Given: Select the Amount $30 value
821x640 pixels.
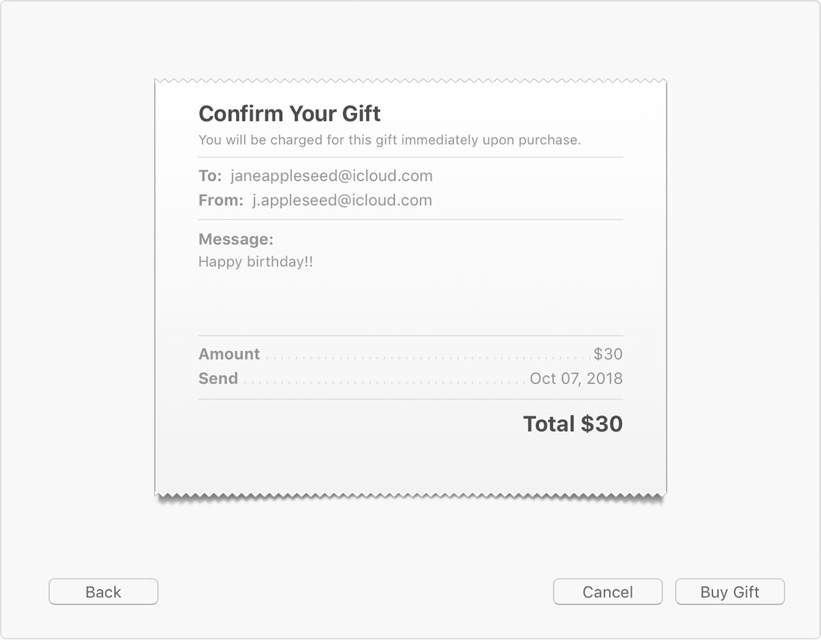Looking at the screenshot, I should tap(608, 354).
